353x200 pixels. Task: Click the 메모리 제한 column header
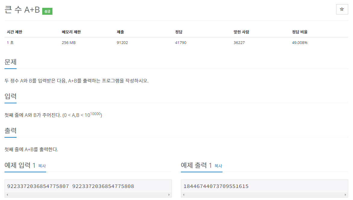(71, 32)
